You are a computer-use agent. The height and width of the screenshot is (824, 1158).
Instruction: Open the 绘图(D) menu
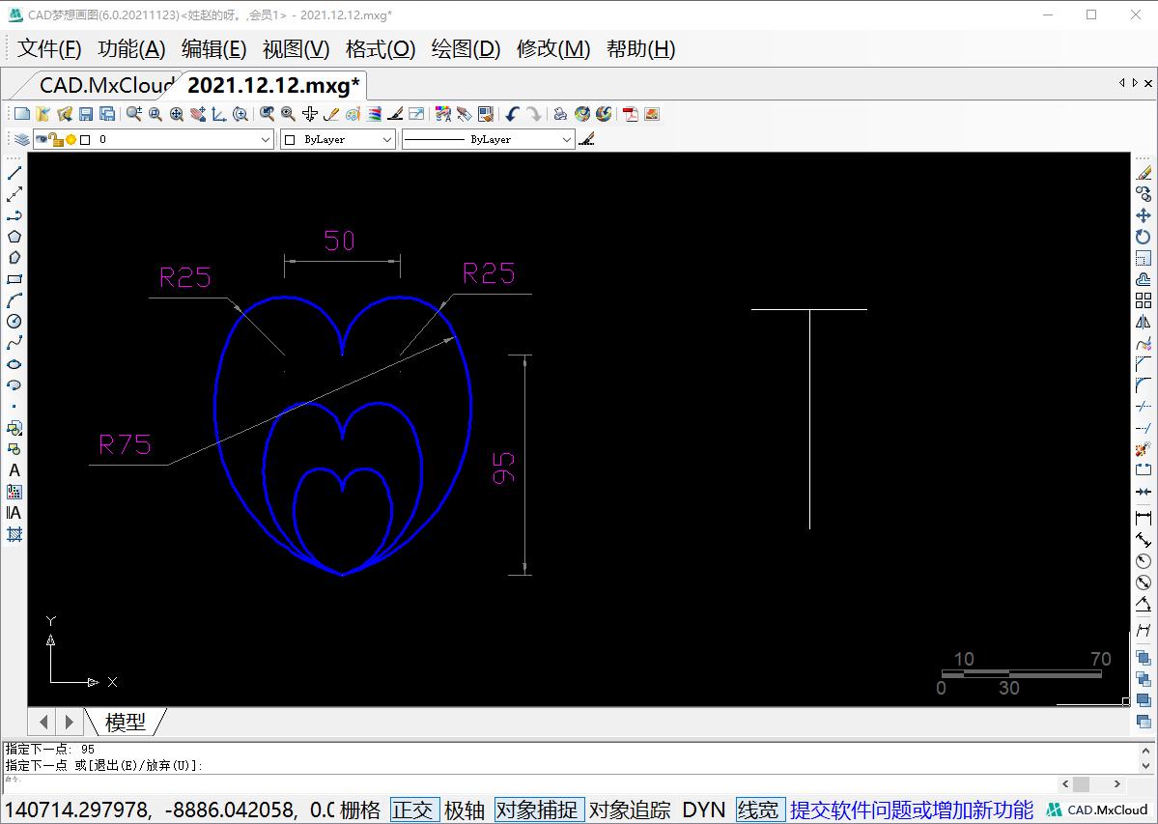pos(466,49)
